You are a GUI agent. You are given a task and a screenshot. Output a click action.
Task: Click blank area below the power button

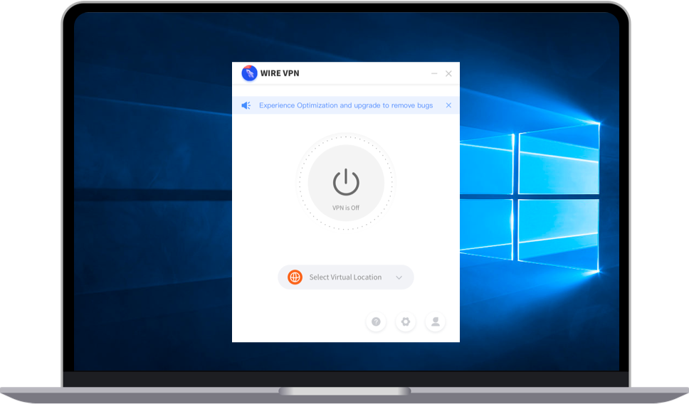pos(346,245)
